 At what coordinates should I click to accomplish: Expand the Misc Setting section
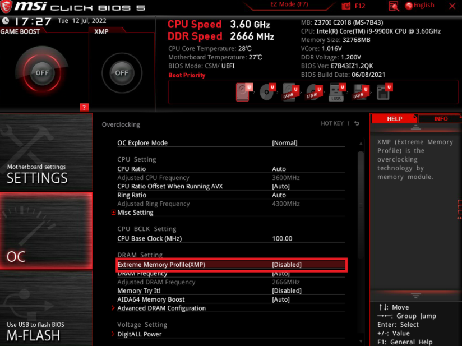coord(135,213)
